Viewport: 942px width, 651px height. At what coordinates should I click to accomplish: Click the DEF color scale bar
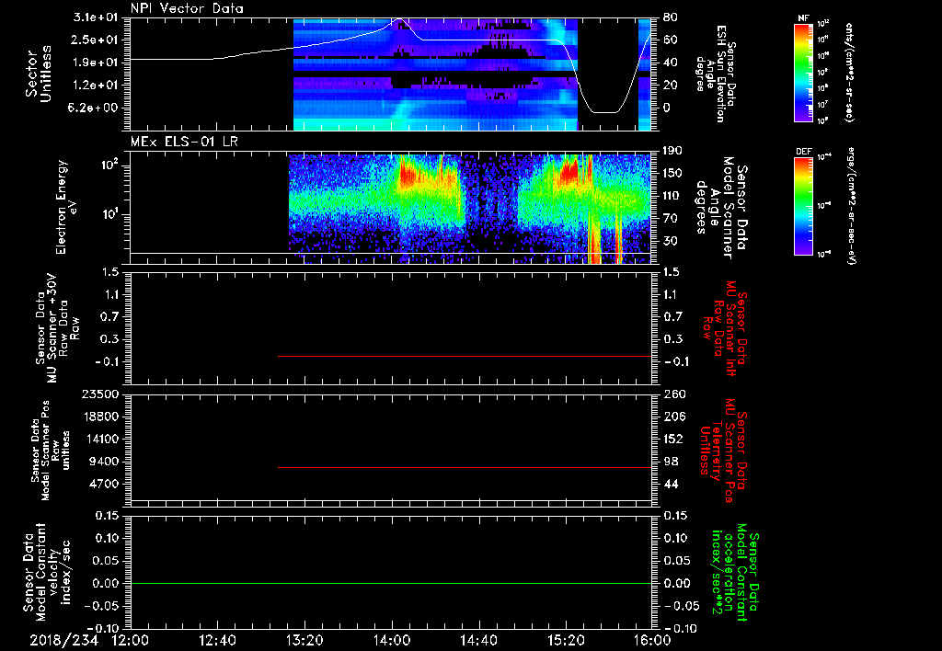(804, 206)
